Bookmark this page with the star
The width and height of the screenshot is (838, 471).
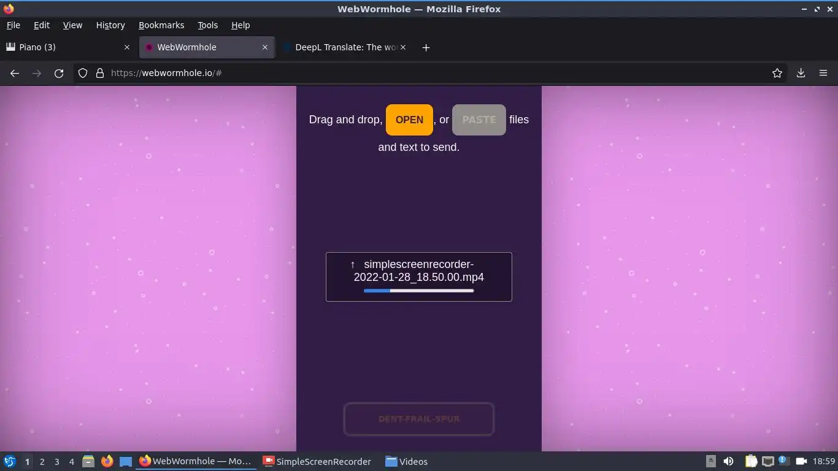(x=777, y=73)
